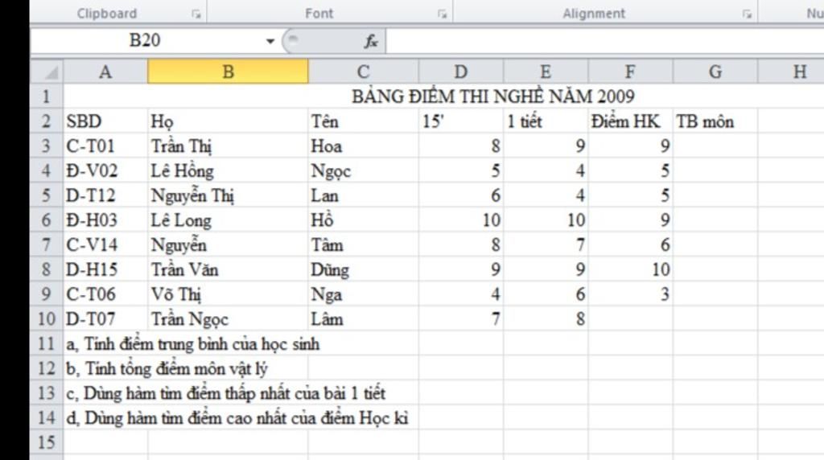Click the name cell 'Tâm'
The height and width of the screenshot is (460, 824).
(363, 244)
